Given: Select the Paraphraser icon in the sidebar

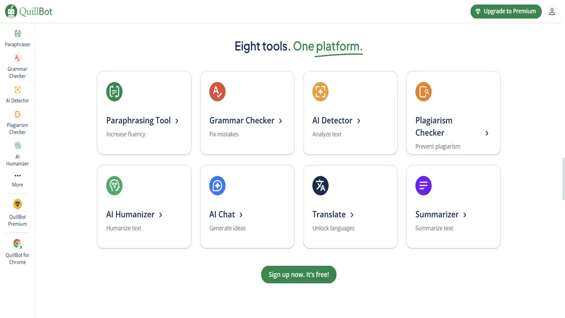Looking at the screenshot, I should (x=17, y=33).
